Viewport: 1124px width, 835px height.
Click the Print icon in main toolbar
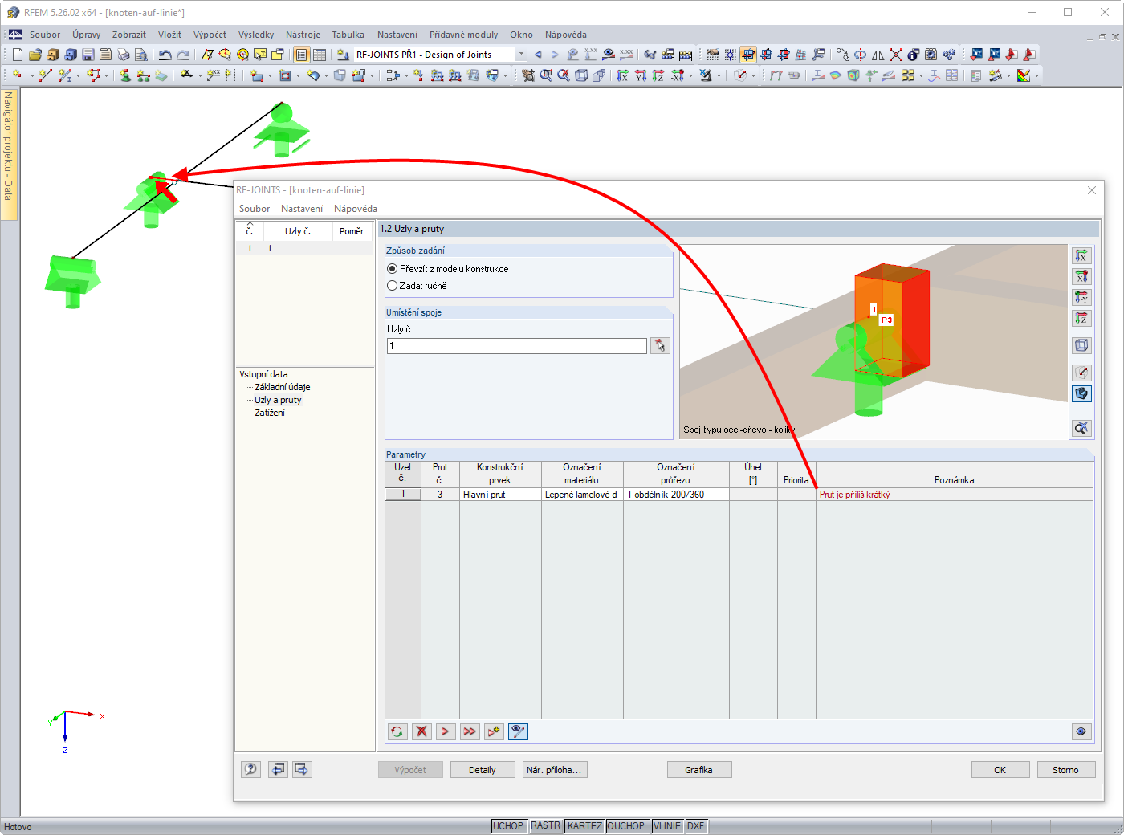[x=124, y=55]
